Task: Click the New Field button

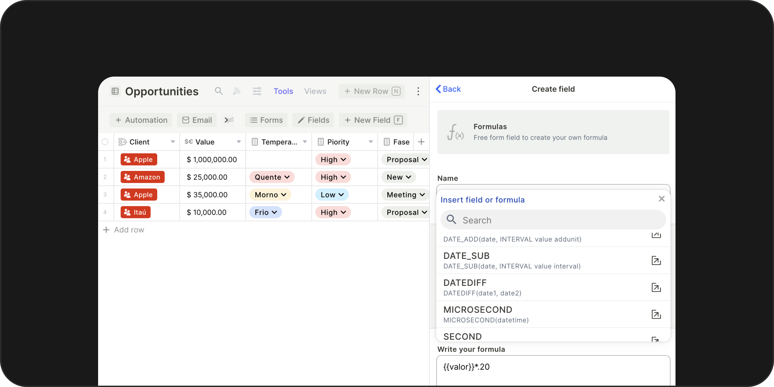Action: pyautogui.click(x=373, y=120)
